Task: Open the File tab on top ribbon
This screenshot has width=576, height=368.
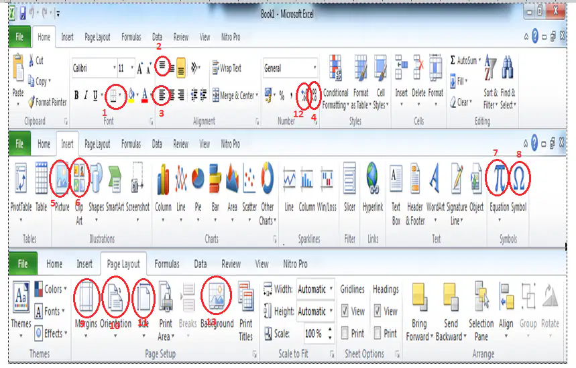Action: [x=20, y=37]
